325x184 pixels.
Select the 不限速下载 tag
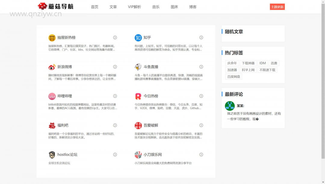click(268, 70)
